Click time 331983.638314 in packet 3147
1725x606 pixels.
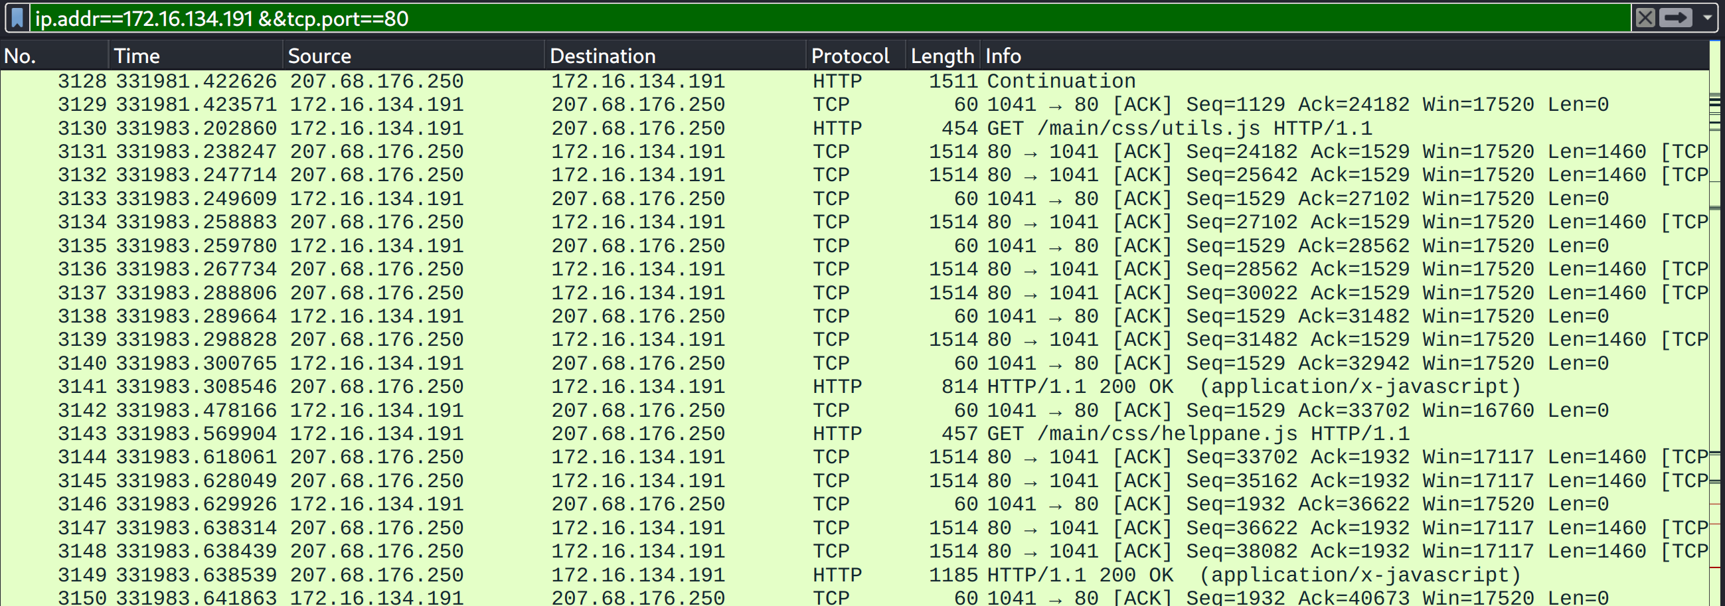(197, 528)
